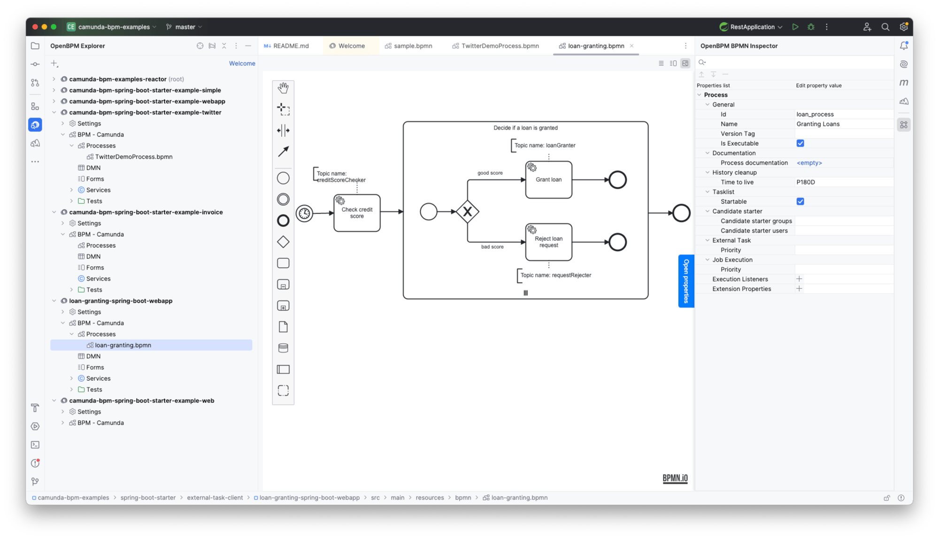939x539 pixels.
Task: Open the BPMN Inspector tool window icon
Action: coord(904,125)
